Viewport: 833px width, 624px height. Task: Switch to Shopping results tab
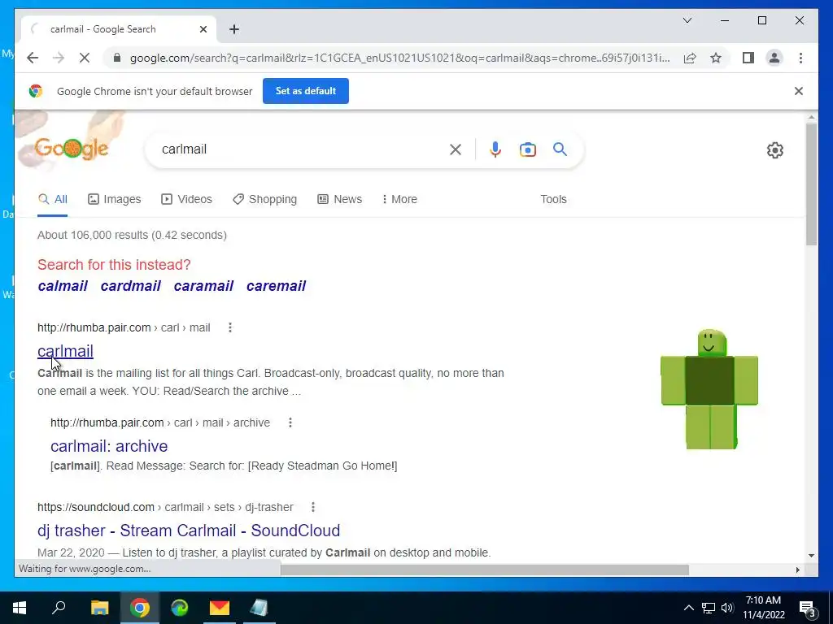264,200
